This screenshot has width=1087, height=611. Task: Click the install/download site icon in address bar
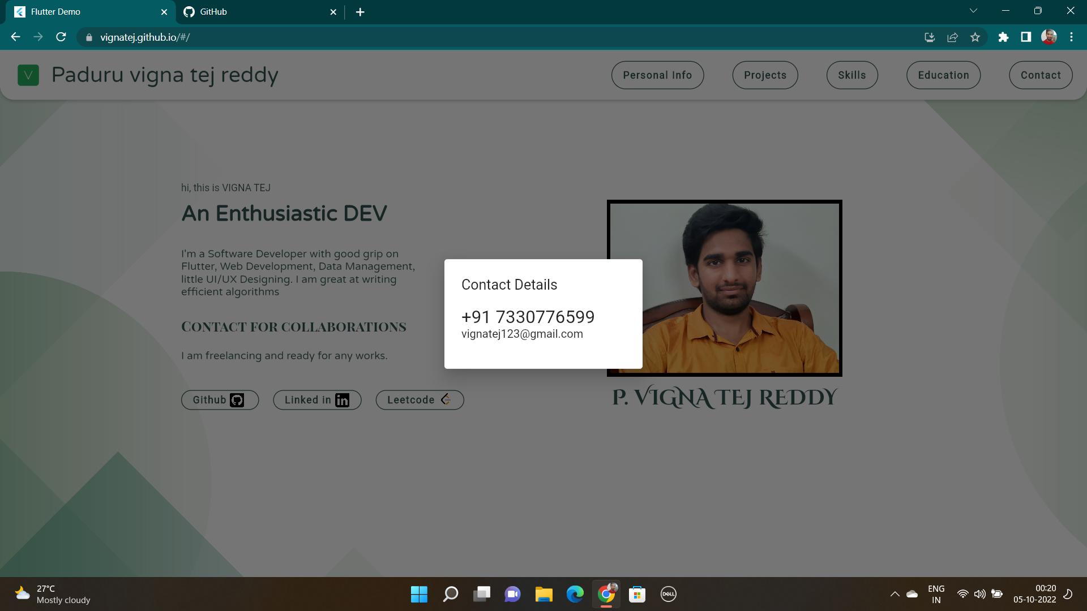tap(929, 37)
